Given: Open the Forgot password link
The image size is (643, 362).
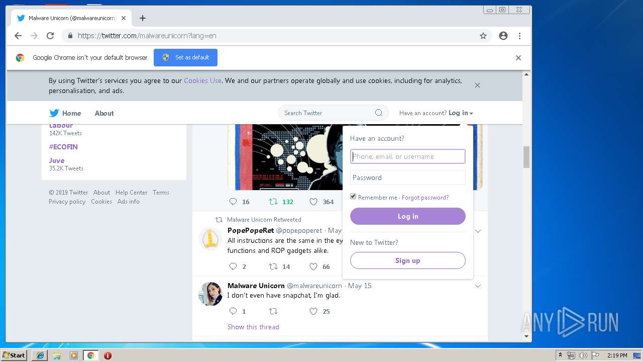Looking at the screenshot, I should tap(425, 198).
